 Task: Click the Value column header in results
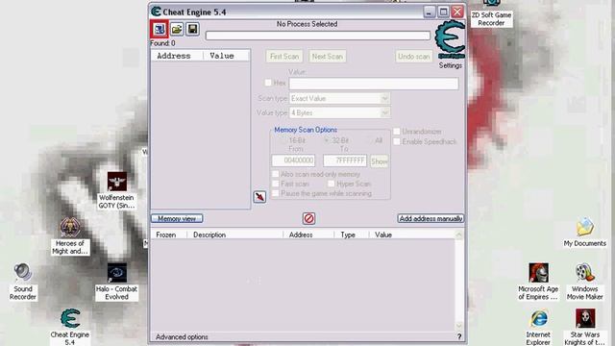coord(227,56)
